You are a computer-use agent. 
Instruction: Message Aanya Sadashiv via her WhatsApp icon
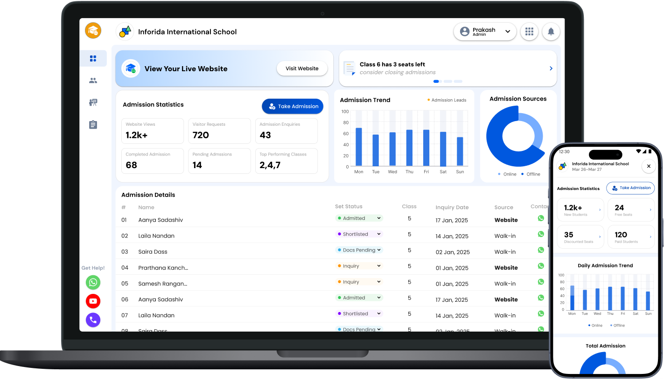pos(540,218)
